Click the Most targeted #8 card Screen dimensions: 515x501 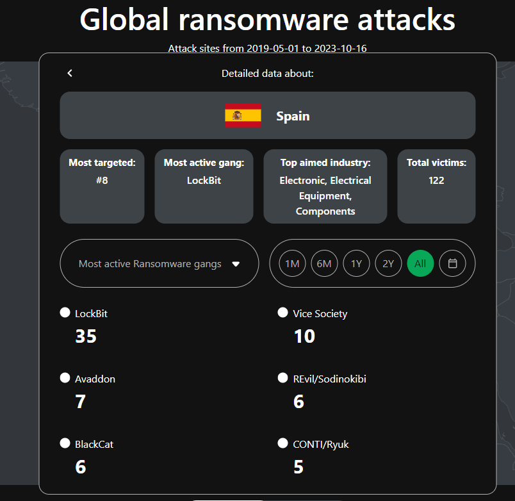pyautogui.click(x=102, y=186)
